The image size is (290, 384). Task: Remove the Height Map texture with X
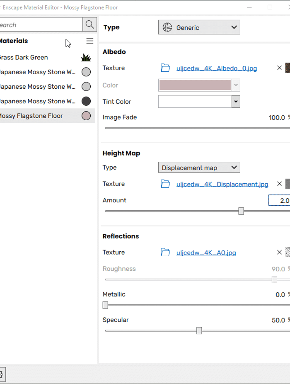(x=279, y=184)
